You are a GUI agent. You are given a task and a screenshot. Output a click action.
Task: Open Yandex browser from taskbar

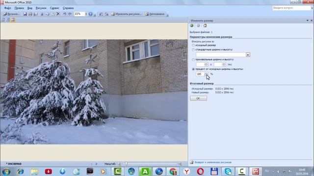pos(186,172)
